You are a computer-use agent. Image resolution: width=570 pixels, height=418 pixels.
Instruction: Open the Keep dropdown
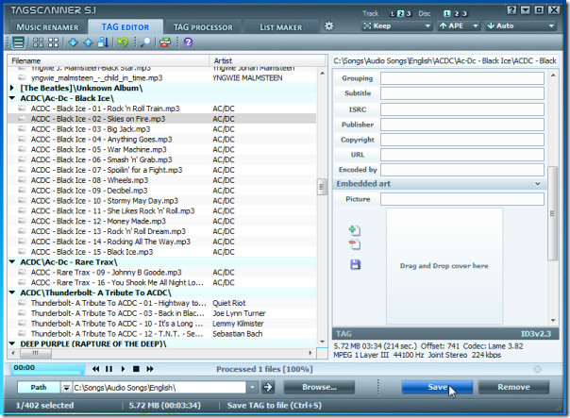(x=397, y=25)
